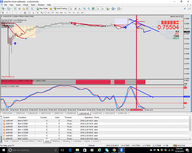Switch chart to M30 timeframe
The width and height of the screenshot is (192, 153).
(61, 13)
